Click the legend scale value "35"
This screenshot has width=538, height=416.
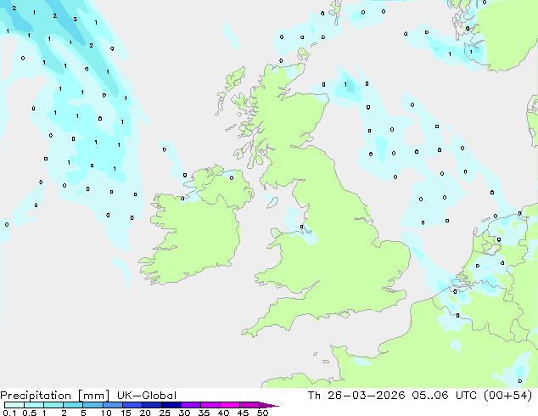coord(204,413)
